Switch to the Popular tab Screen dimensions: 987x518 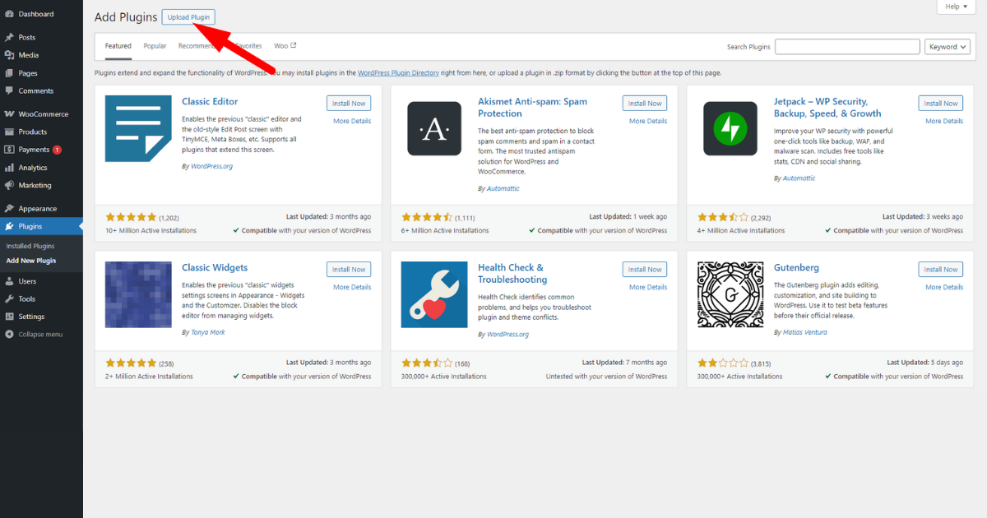click(155, 46)
